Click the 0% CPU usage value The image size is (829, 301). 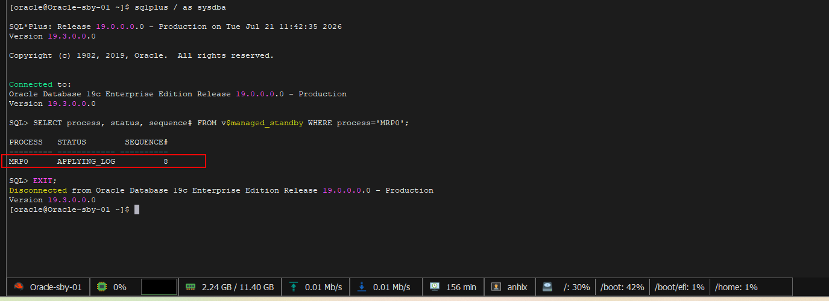[x=119, y=287]
